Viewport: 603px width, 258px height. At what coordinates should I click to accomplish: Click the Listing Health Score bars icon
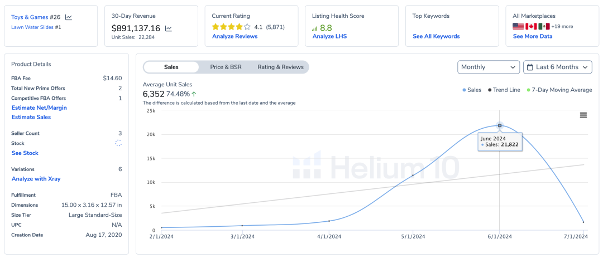[x=315, y=28]
